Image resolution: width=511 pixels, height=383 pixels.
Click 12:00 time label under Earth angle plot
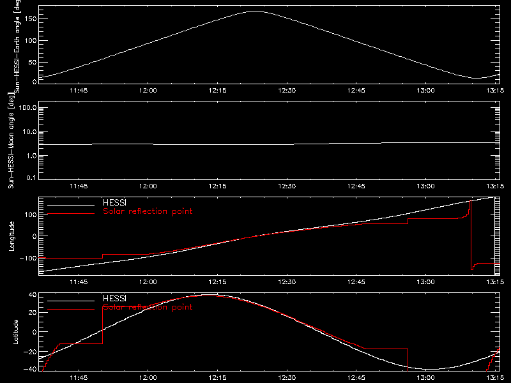coord(148,91)
